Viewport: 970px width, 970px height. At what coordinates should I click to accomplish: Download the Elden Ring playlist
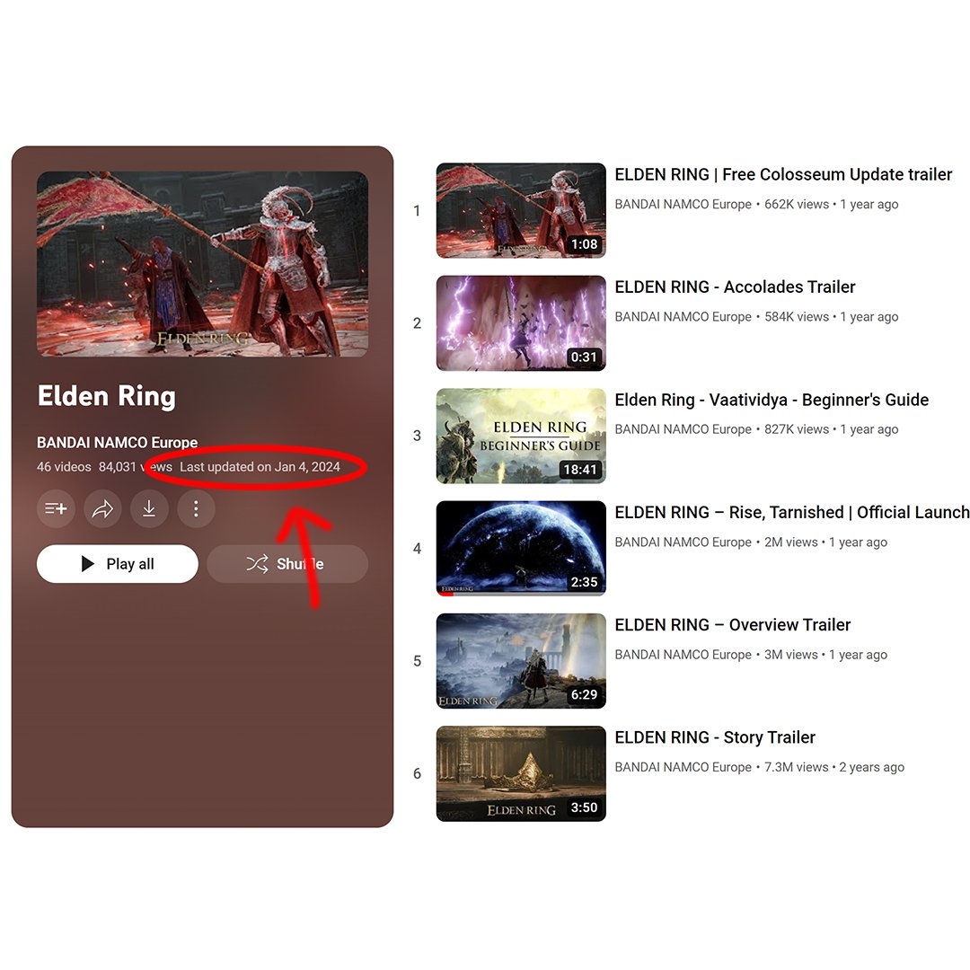point(149,508)
